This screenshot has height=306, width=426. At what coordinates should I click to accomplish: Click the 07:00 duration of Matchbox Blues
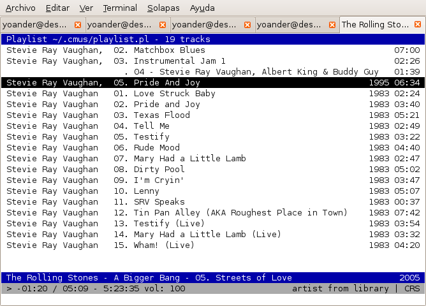[407, 50]
